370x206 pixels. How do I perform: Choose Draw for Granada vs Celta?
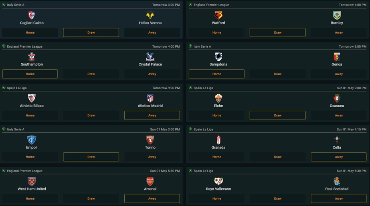pyautogui.click(x=277, y=157)
